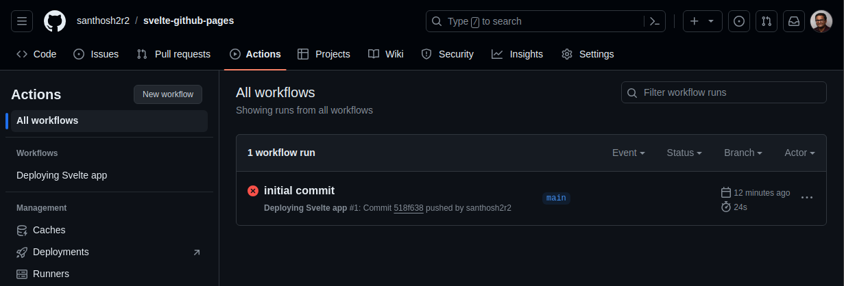Open the notifications inbox icon
This screenshot has width=844, height=286.
(794, 21)
